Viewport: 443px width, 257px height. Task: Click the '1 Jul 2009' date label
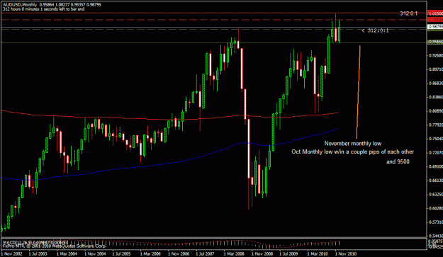[x=288, y=254]
